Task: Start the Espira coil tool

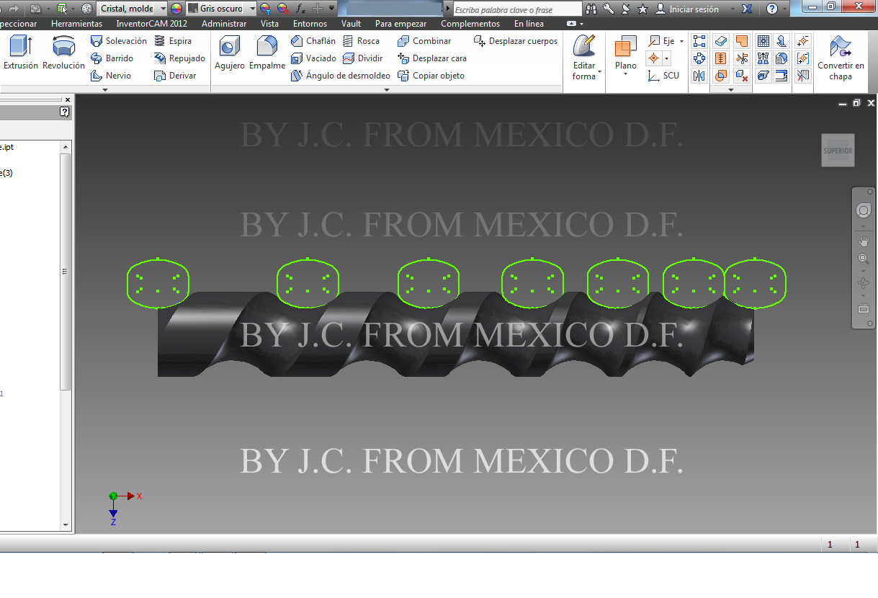Action: (x=173, y=41)
